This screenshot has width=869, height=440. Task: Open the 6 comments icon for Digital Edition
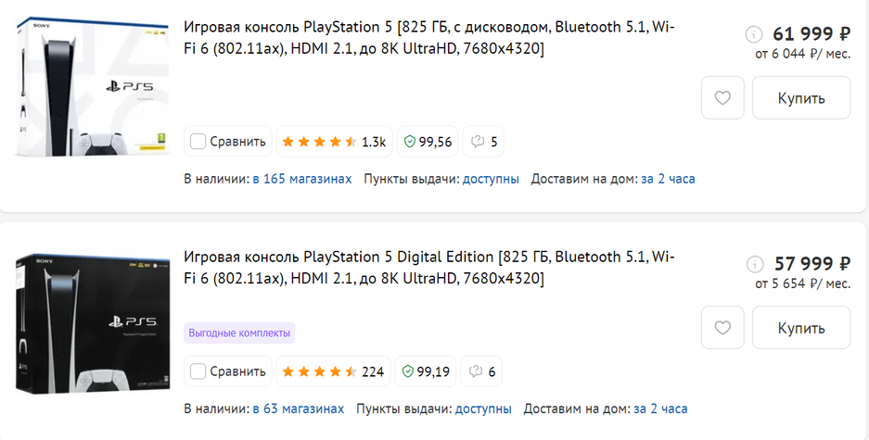click(x=482, y=371)
